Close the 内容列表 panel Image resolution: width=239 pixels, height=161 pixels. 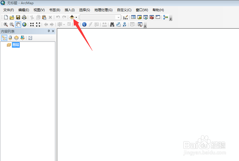point(53,31)
